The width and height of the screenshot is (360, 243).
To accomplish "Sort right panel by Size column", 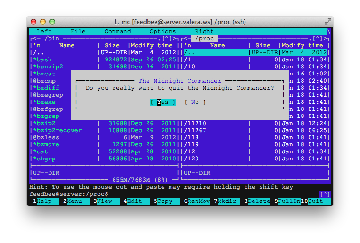I will [x=262, y=45].
